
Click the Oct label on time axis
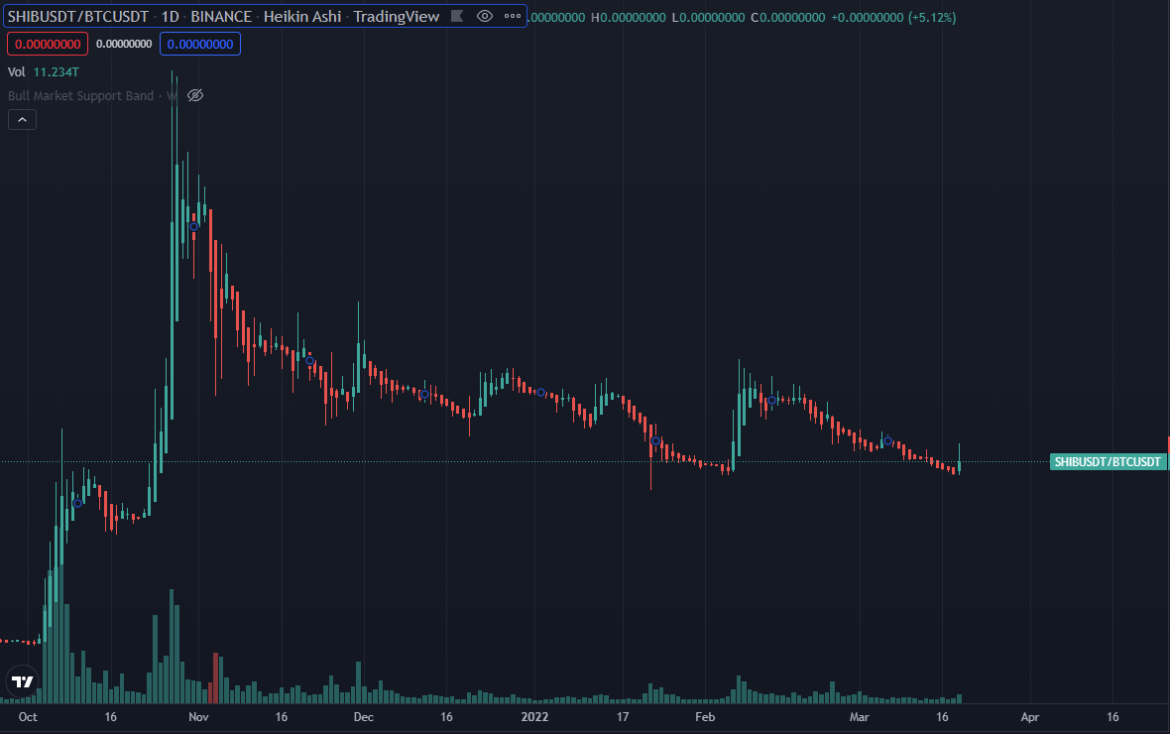coord(28,717)
